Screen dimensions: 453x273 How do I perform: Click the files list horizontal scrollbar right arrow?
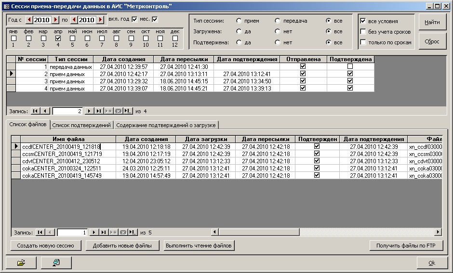point(438,232)
